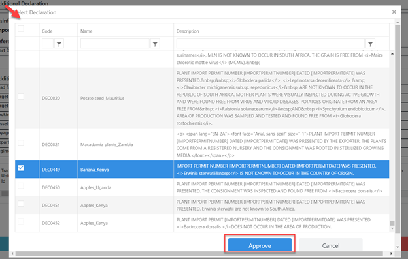Toggle the select-all header checkbox
408x259 pixels.
[x=21, y=29]
